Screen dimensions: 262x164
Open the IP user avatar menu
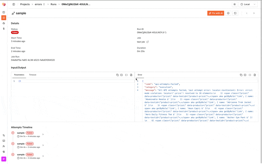coord(4,159)
